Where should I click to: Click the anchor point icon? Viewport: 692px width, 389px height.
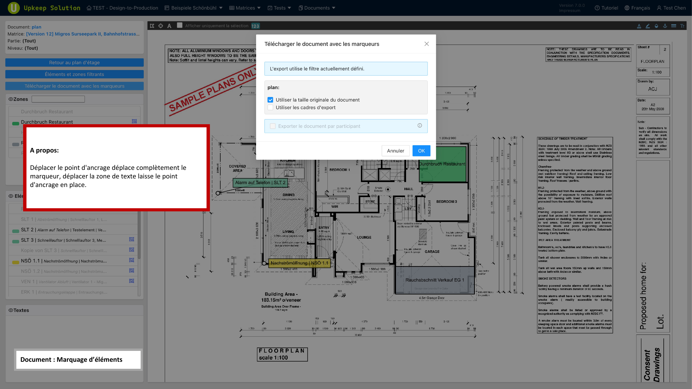click(x=665, y=26)
